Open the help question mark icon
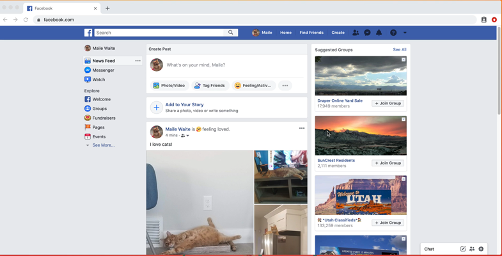The width and height of the screenshot is (502, 256). pos(393,33)
